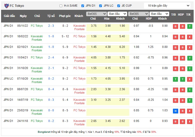Click green HDP badge in JPN LC row
Viewport: 195px width, 137px height.
coord(182,79)
